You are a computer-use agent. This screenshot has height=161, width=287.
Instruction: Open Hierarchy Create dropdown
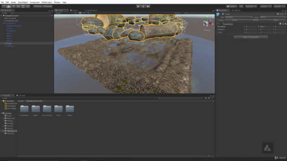coord(4,13)
